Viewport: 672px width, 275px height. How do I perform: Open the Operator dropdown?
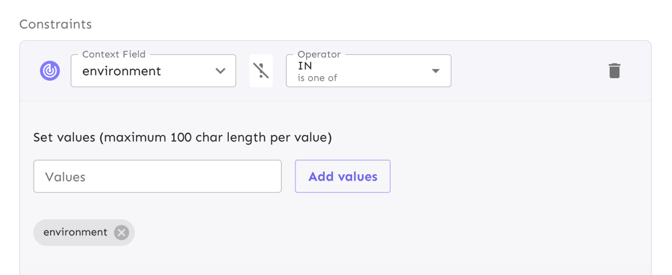pos(368,71)
